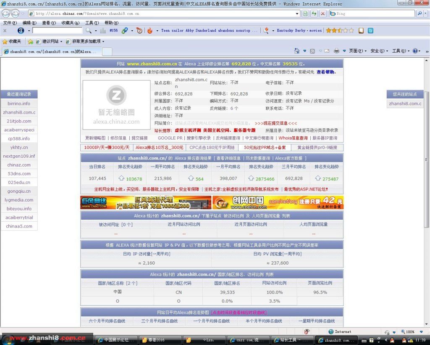Click the Print icon in the command bar
Screen dimensions: 430x345
coord(336,51)
